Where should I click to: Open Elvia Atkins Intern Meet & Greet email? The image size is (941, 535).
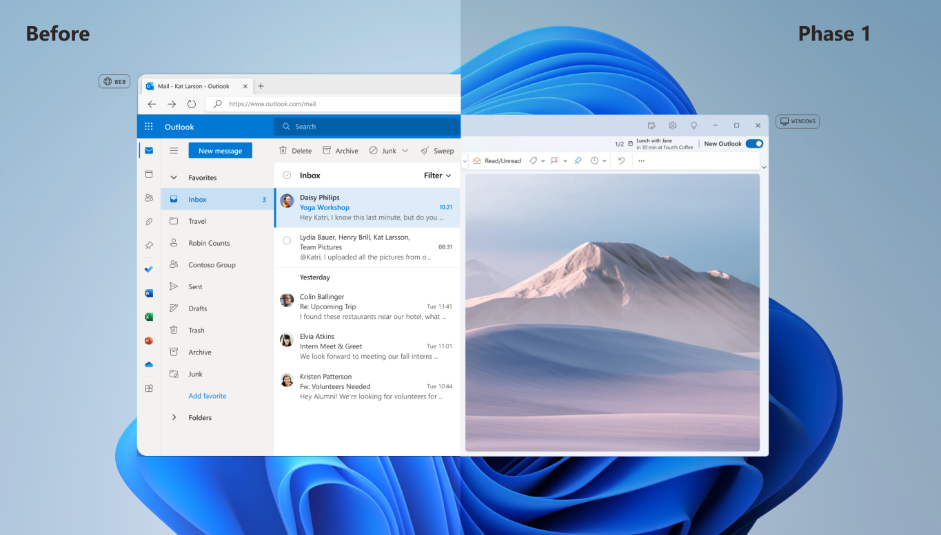point(367,346)
